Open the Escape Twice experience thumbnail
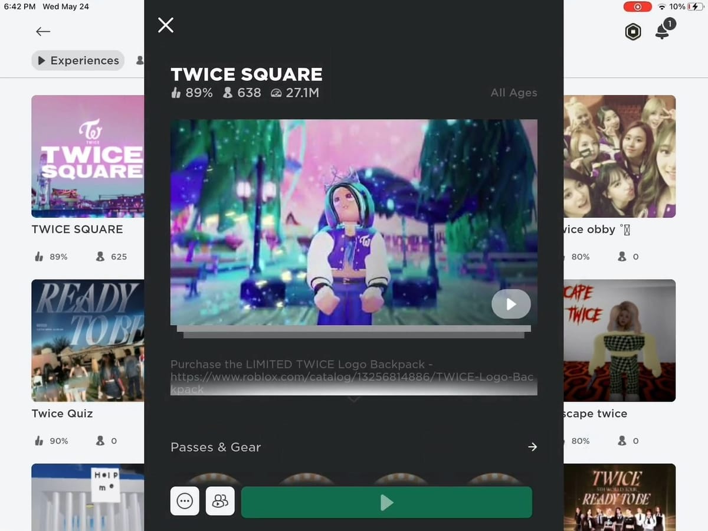This screenshot has height=531, width=708. (x=619, y=340)
